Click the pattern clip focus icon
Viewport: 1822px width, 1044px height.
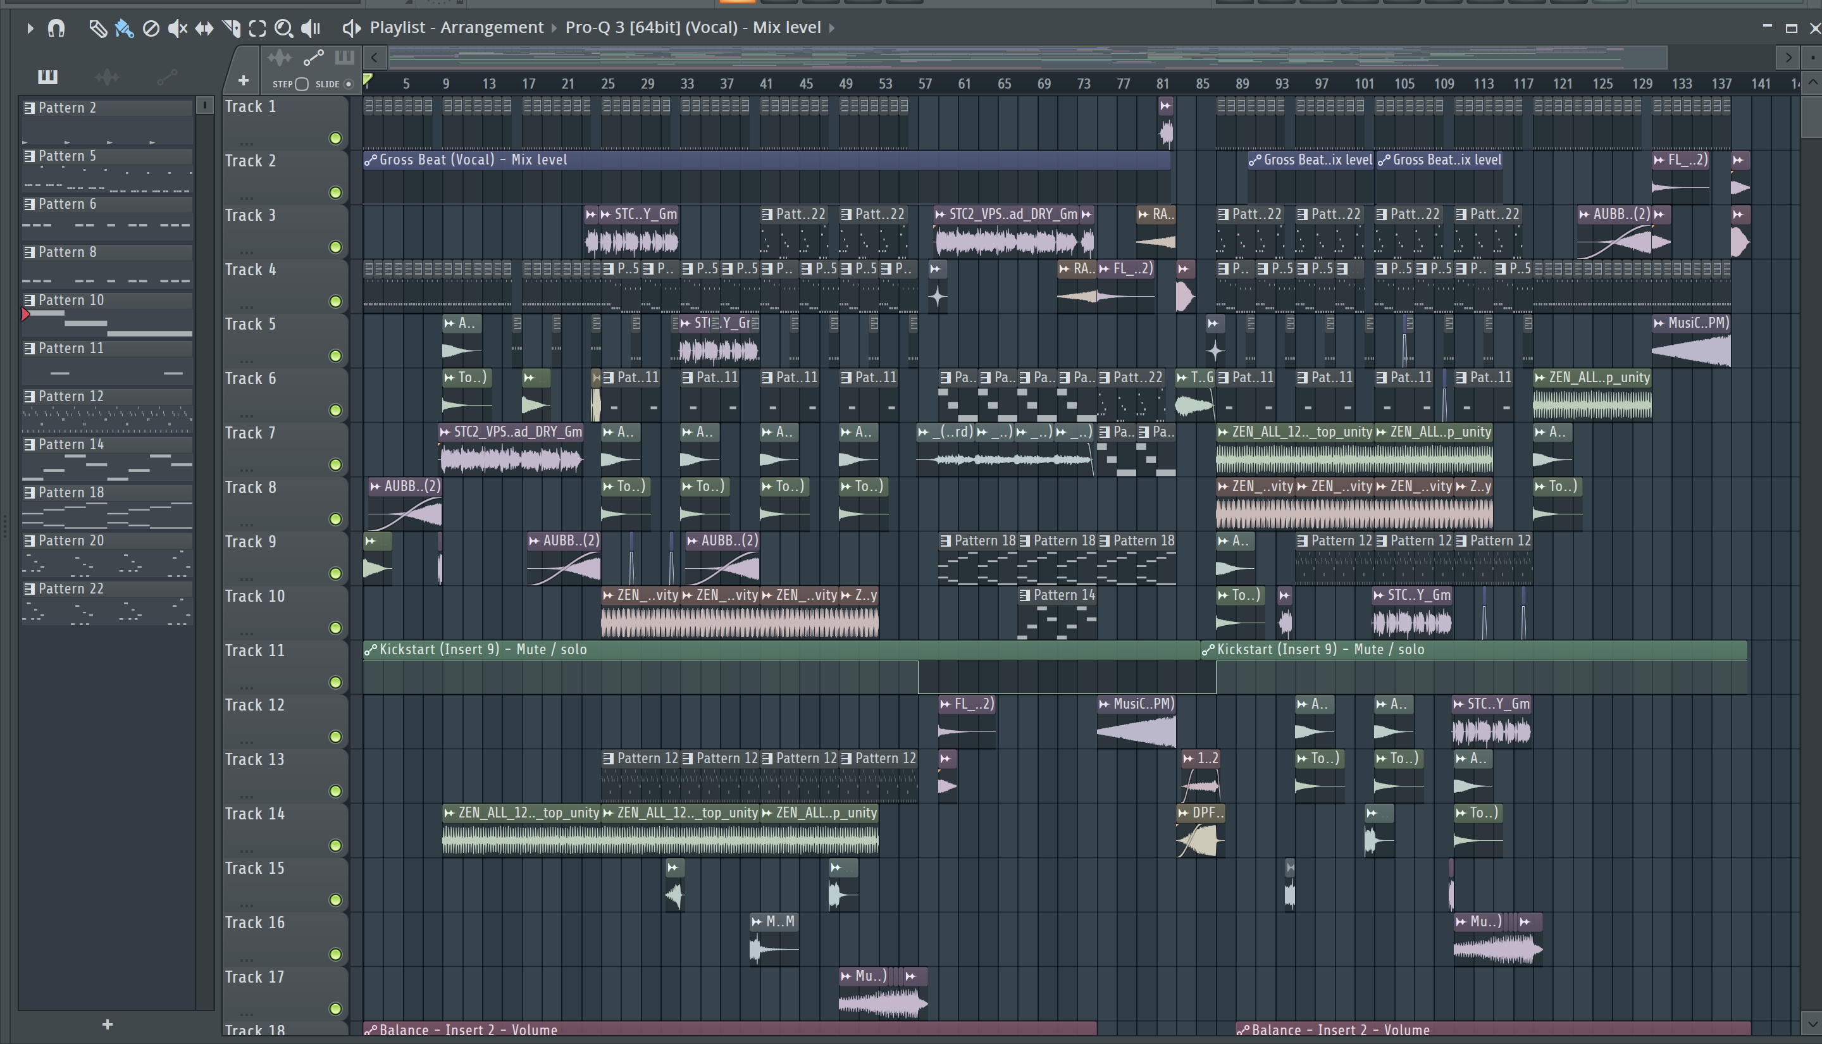pyautogui.click(x=345, y=58)
